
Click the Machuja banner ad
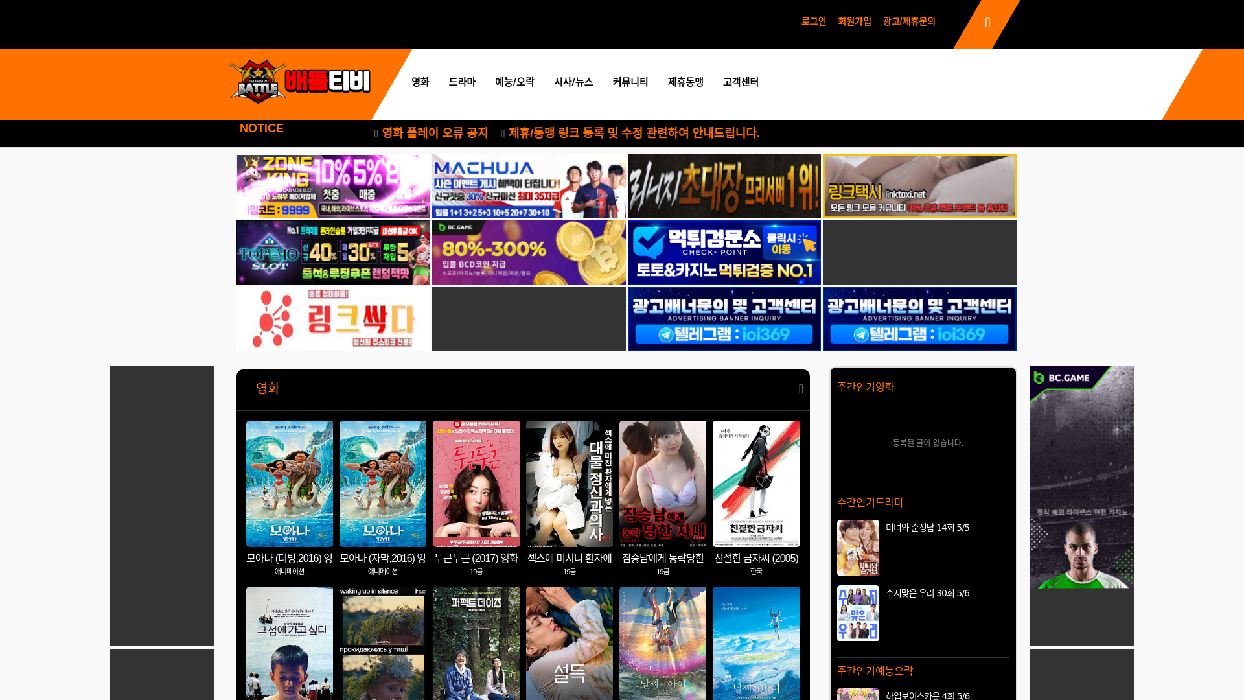tap(529, 187)
